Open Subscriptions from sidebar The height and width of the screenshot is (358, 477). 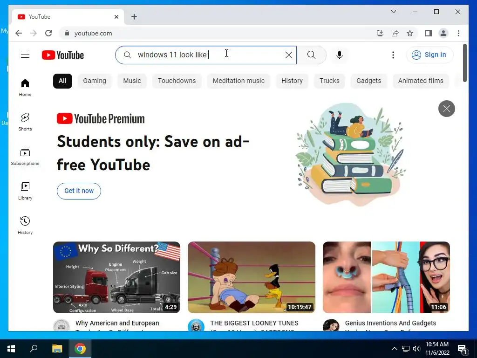point(25,157)
